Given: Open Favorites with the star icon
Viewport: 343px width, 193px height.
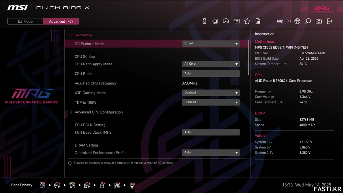Looking at the screenshot, I should pyautogui.click(x=247, y=21).
